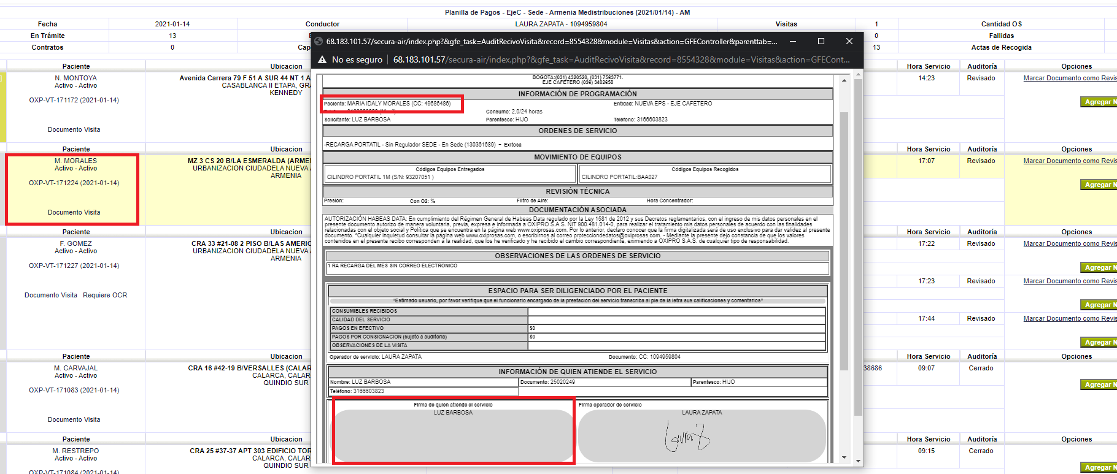Click the popup address bar URL
1117x474 pixels.
click(x=621, y=59)
